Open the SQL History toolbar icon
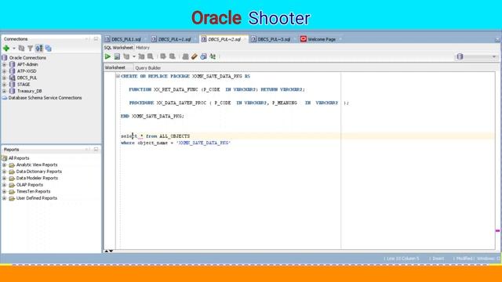 point(203,56)
